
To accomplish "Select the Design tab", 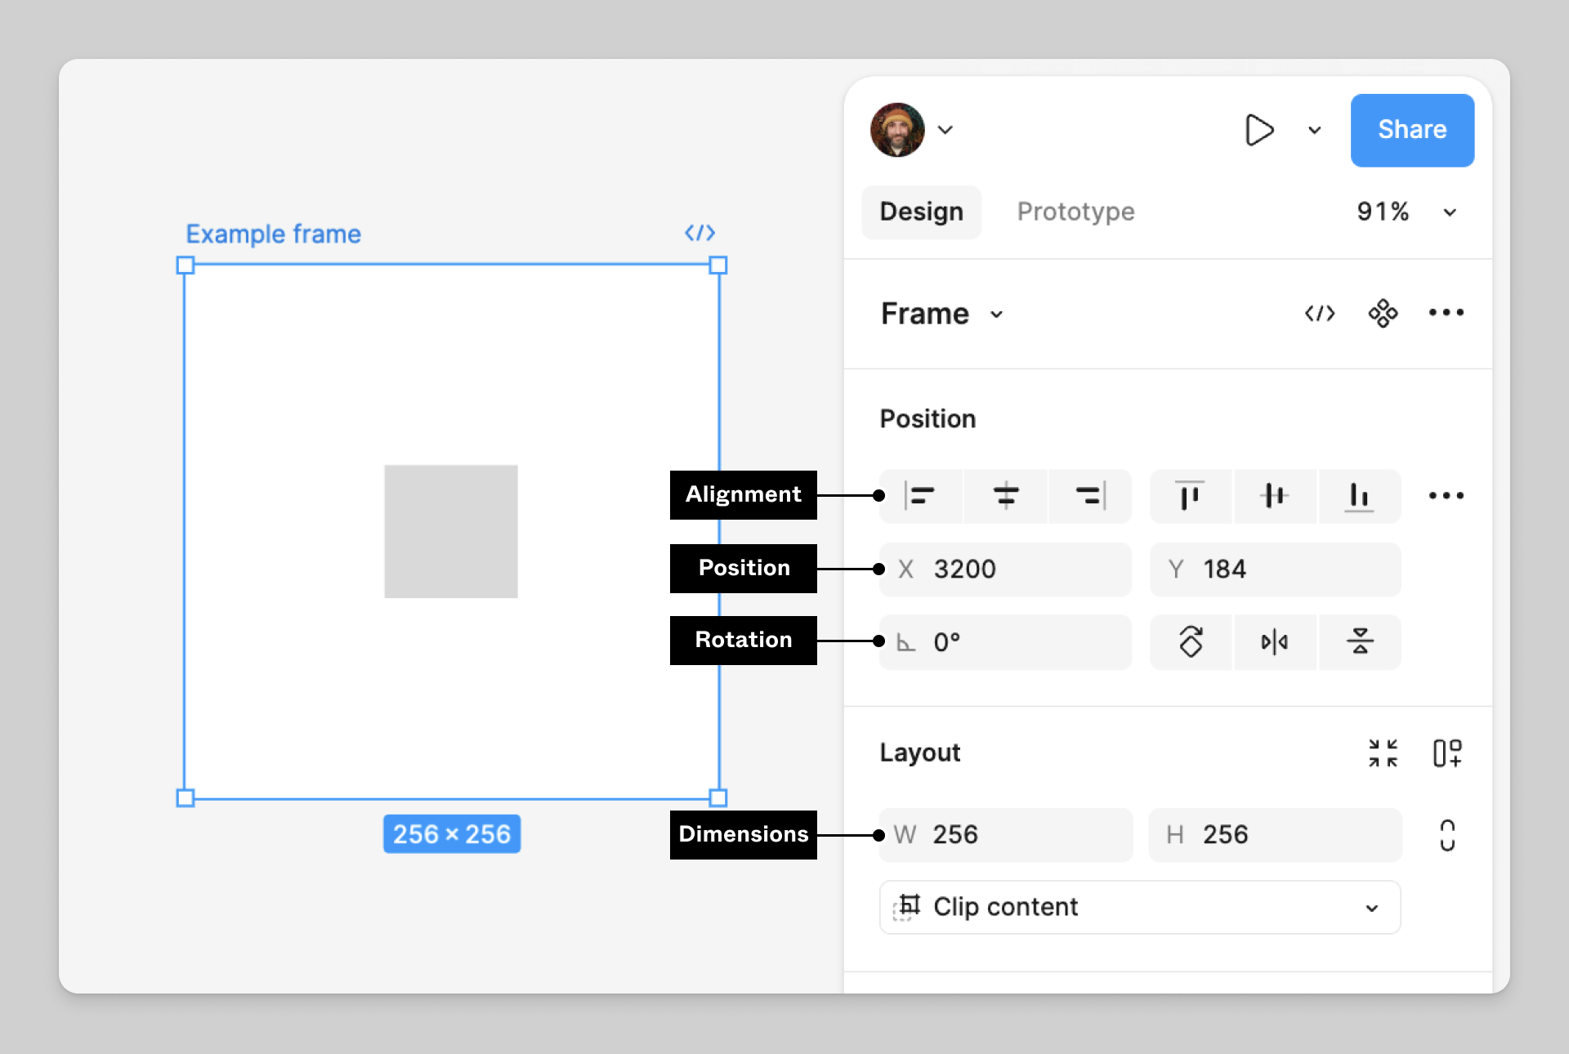I will [921, 212].
